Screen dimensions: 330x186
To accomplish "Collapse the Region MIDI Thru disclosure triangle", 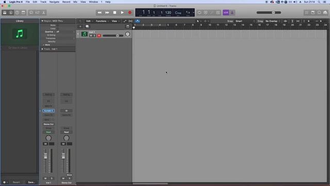I will 42,21.
